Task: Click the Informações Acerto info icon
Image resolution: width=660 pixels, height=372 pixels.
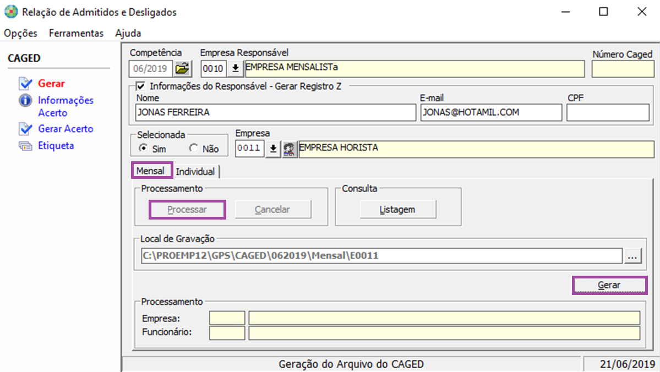Action: (x=25, y=101)
